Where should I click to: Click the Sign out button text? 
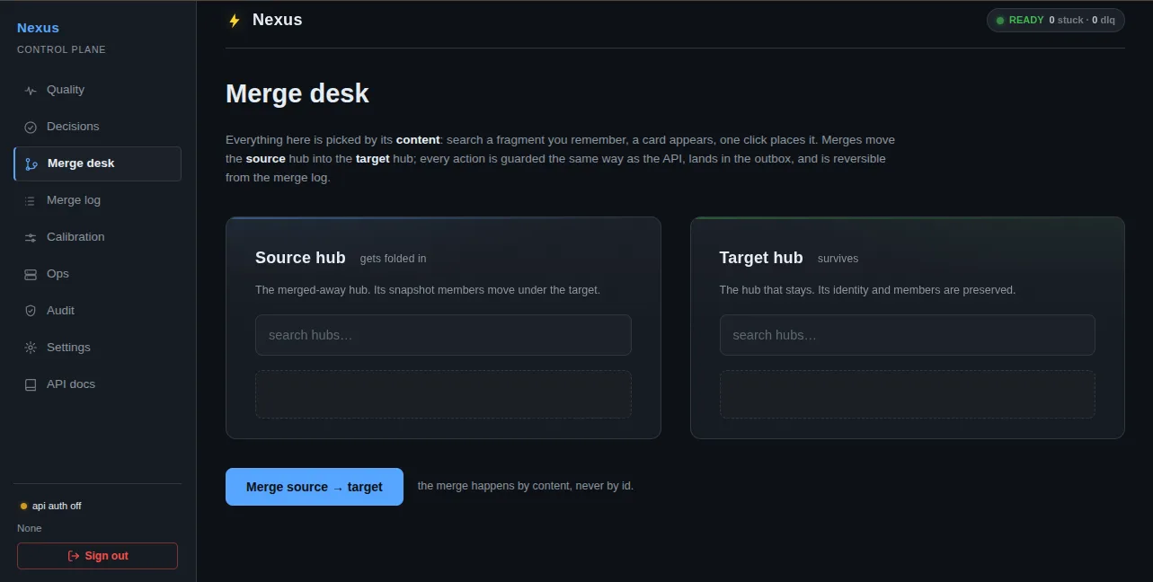point(107,556)
